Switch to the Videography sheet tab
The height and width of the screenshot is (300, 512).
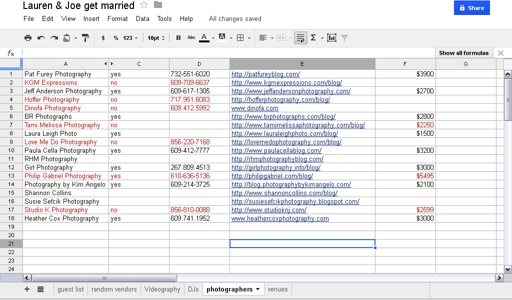point(162,289)
